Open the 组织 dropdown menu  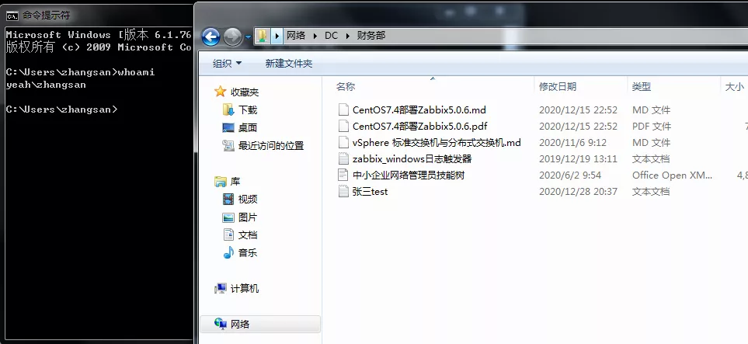point(228,63)
